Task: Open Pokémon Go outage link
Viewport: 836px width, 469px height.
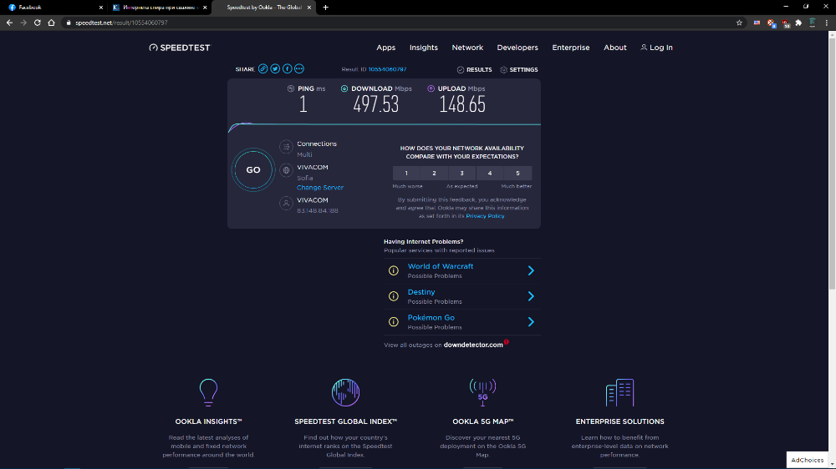Action: (431, 317)
